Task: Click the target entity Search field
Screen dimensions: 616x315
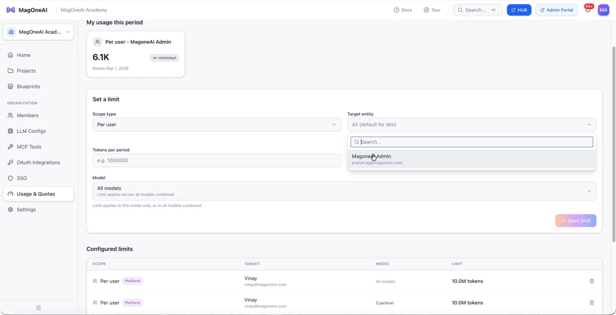Action: pos(472,142)
